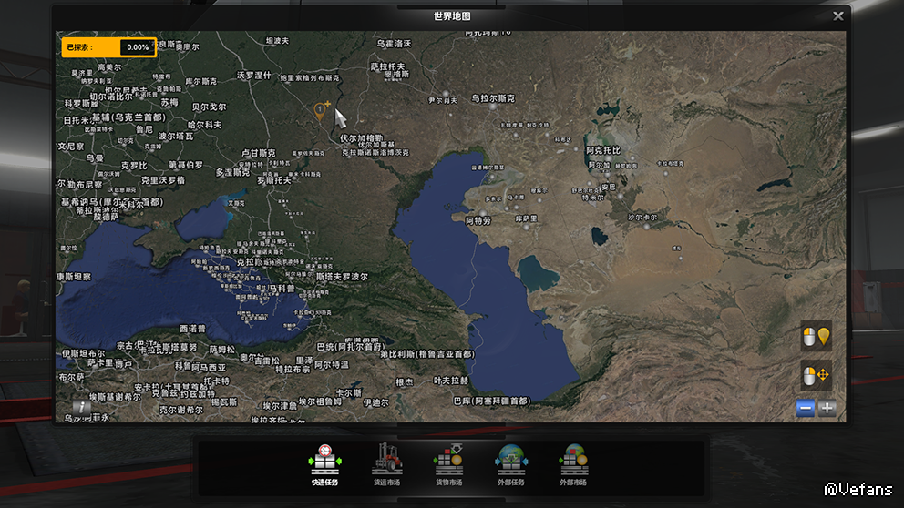Screen dimensions: 904x508
Task: Zoom out with the blue minus button
Action: 805,408
